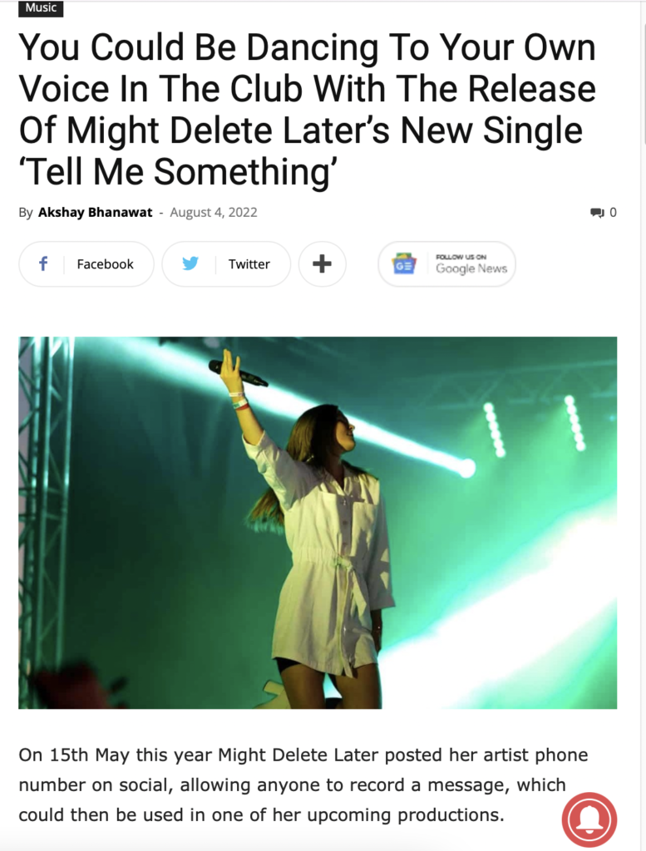This screenshot has height=851, width=646.
Task: Click the comments speech bubble icon
Action: click(597, 212)
